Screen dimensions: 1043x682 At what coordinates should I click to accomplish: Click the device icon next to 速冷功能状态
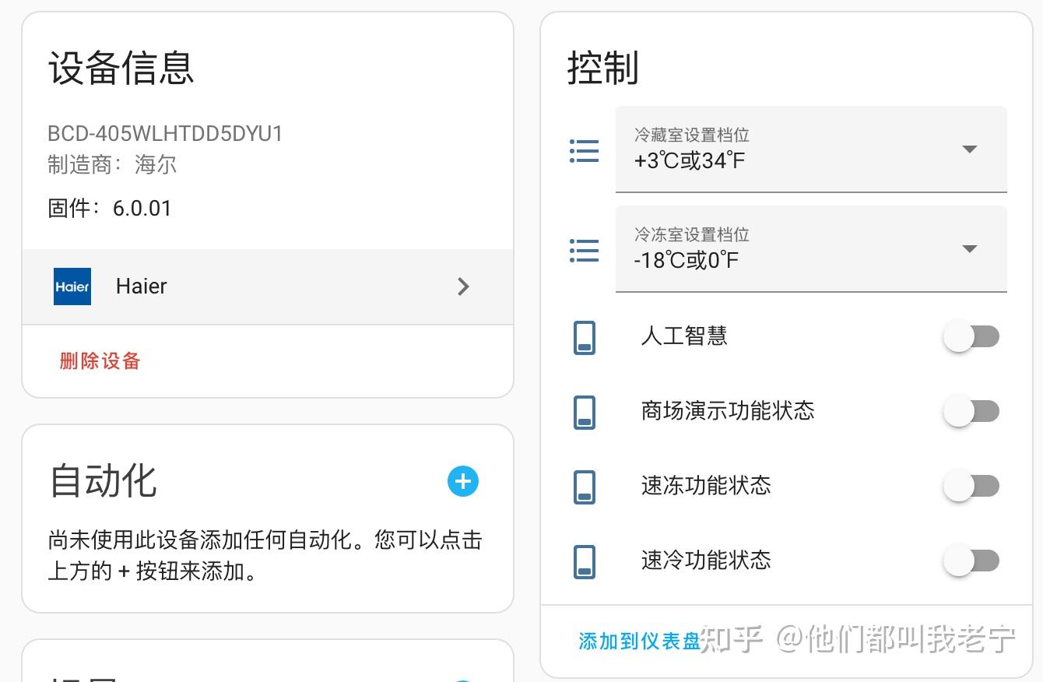click(585, 561)
